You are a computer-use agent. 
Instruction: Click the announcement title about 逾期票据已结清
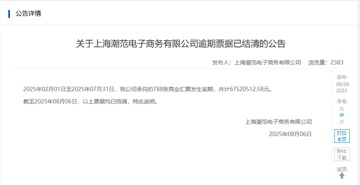(x=181, y=44)
